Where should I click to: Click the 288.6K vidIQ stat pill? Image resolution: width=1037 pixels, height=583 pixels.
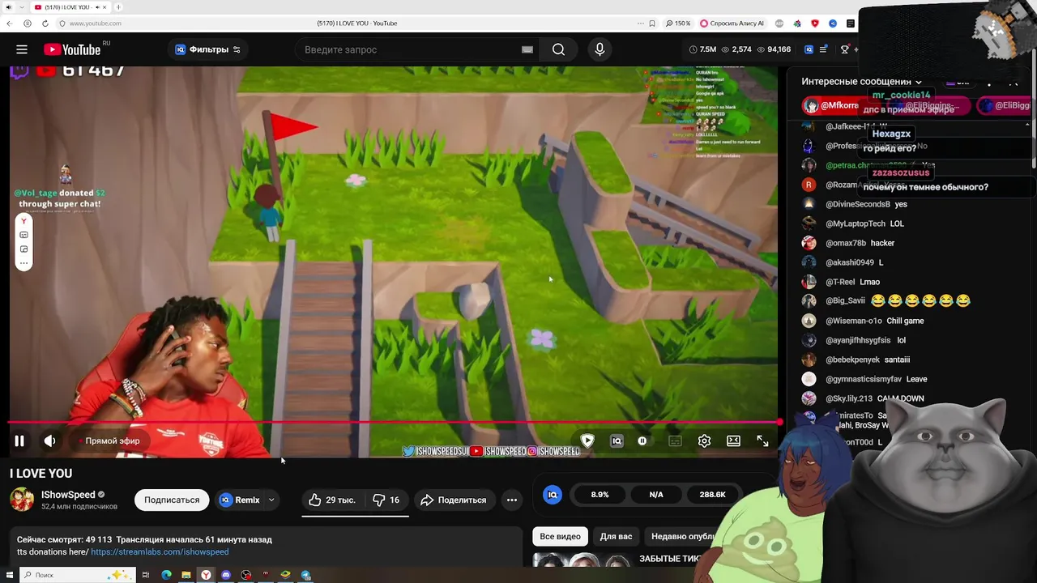click(712, 494)
